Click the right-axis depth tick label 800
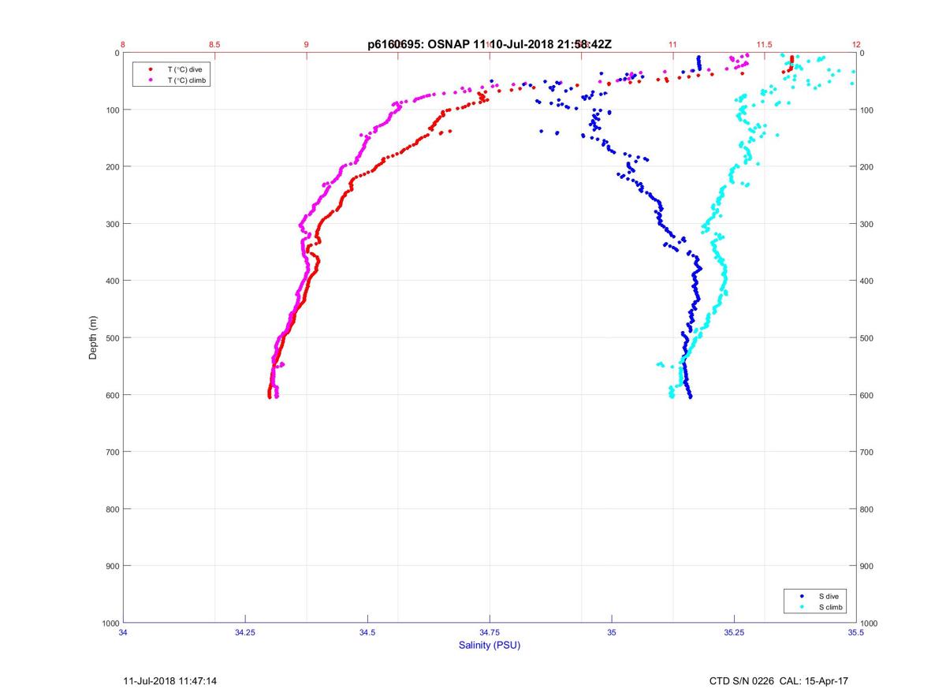Screen dimensions: 946x700 point(867,509)
